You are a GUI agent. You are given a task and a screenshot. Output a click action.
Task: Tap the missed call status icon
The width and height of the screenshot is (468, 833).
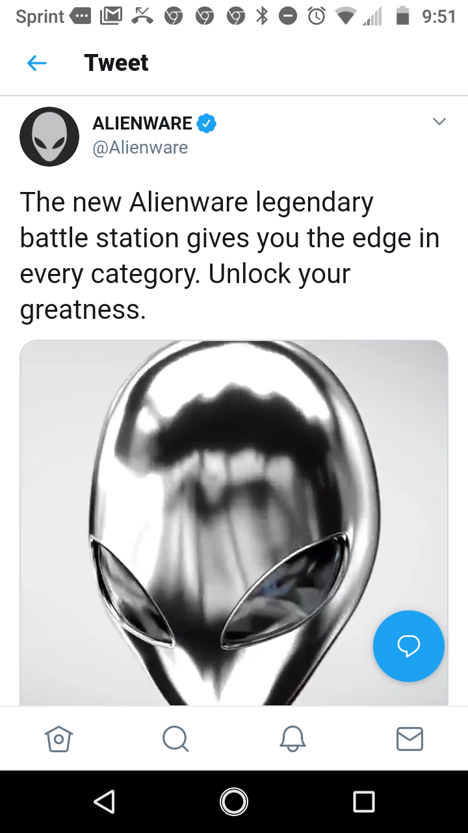click(x=142, y=16)
